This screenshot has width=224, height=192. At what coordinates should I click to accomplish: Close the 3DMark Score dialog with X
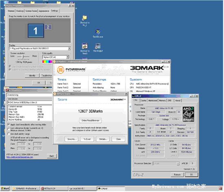pyautogui.click(x=126, y=94)
